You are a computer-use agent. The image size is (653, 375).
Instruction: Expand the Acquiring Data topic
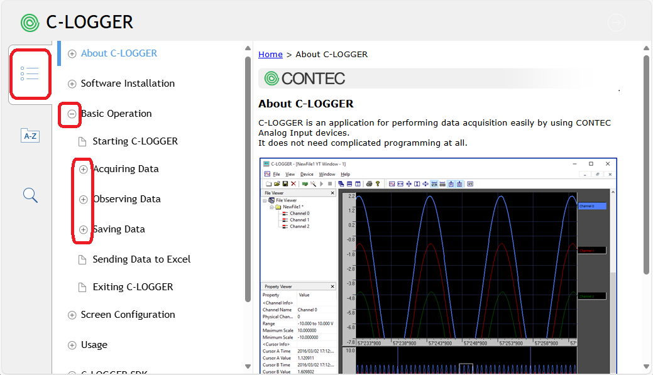point(83,169)
